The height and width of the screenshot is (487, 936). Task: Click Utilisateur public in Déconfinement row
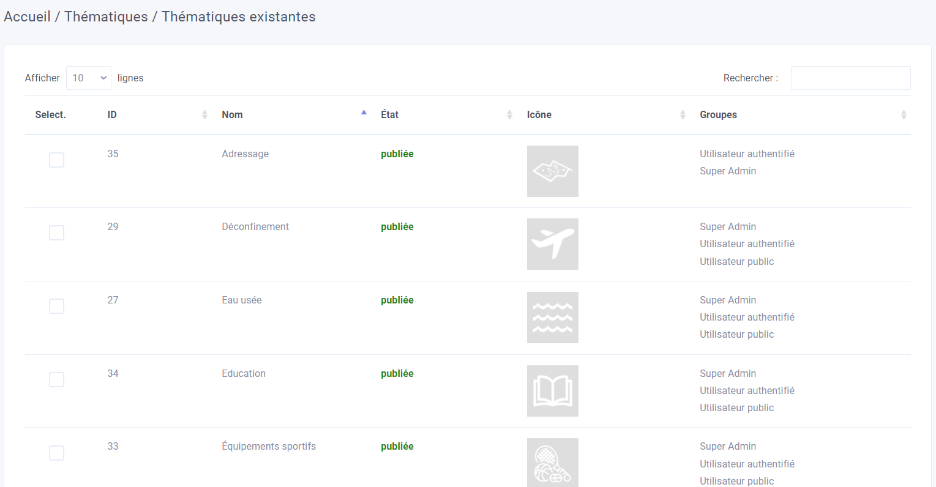pyautogui.click(x=736, y=261)
